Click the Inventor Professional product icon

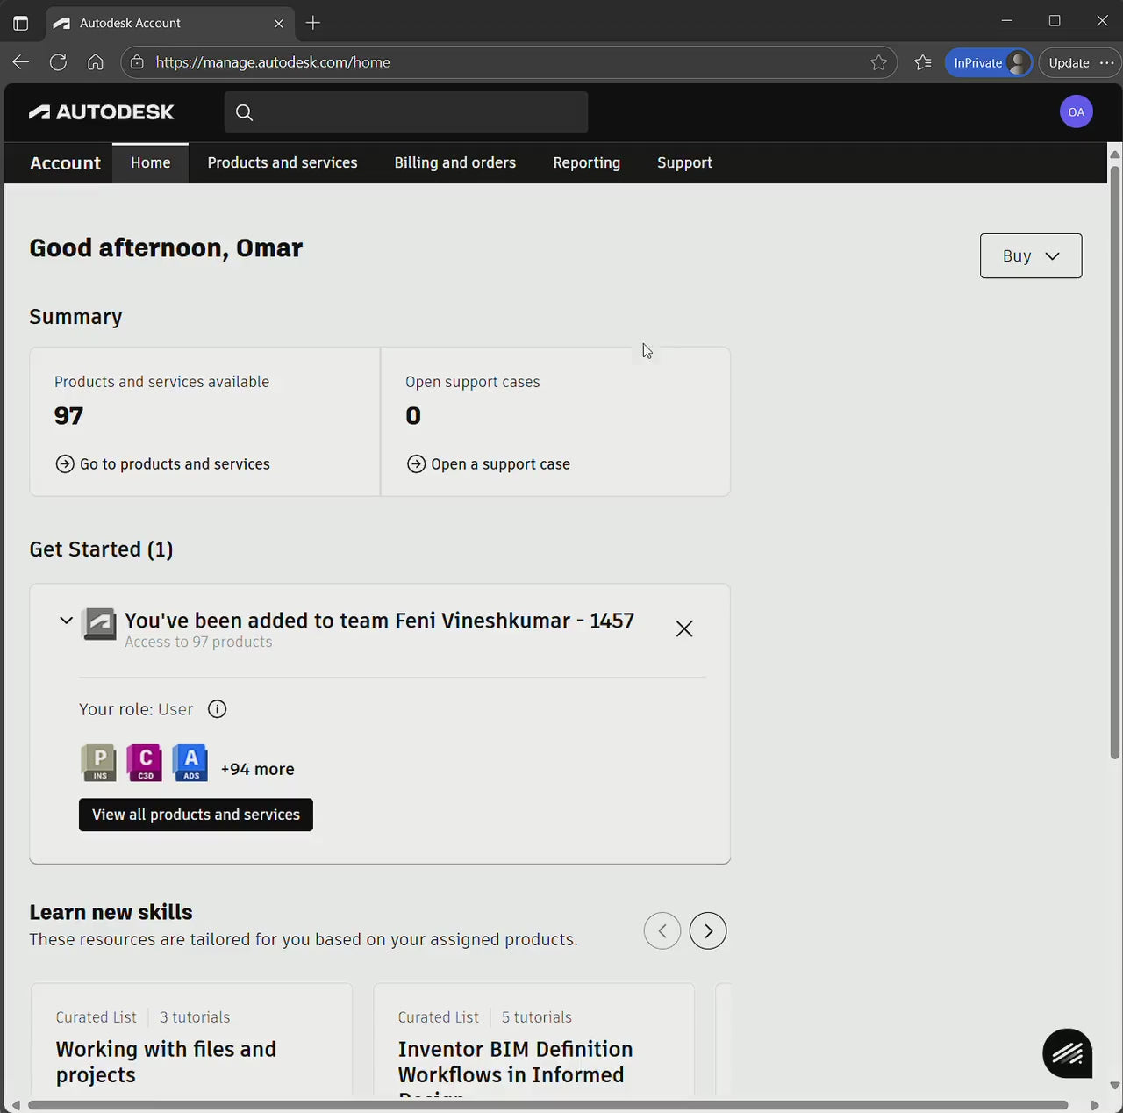pyautogui.click(x=99, y=762)
